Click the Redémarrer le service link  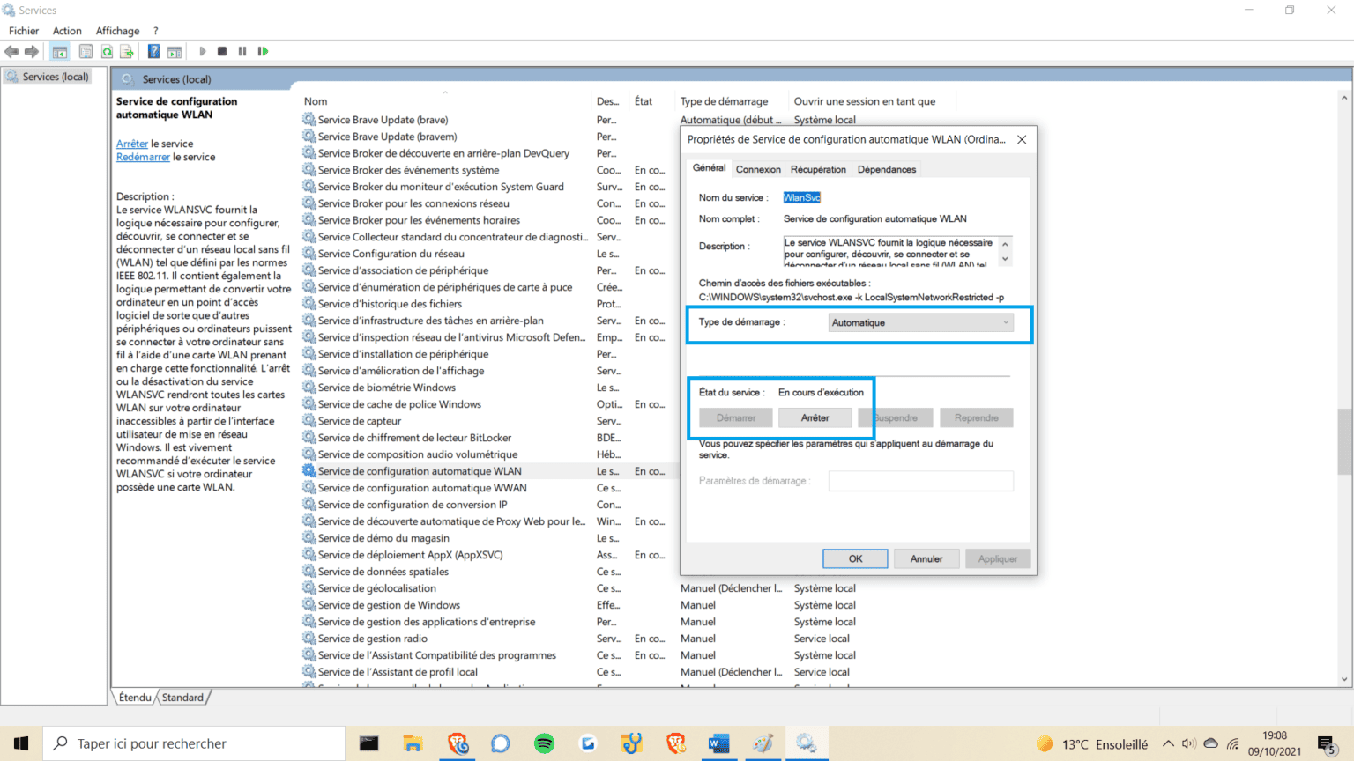coord(143,157)
